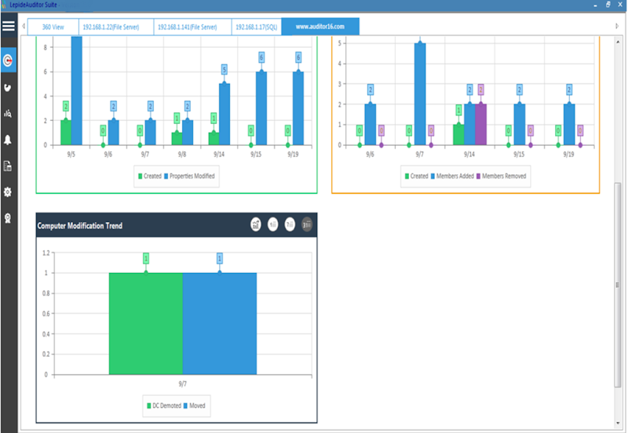Click the 9/7 Members Added tall bar
The height and width of the screenshot is (433, 628).
pyautogui.click(x=420, y=94)
